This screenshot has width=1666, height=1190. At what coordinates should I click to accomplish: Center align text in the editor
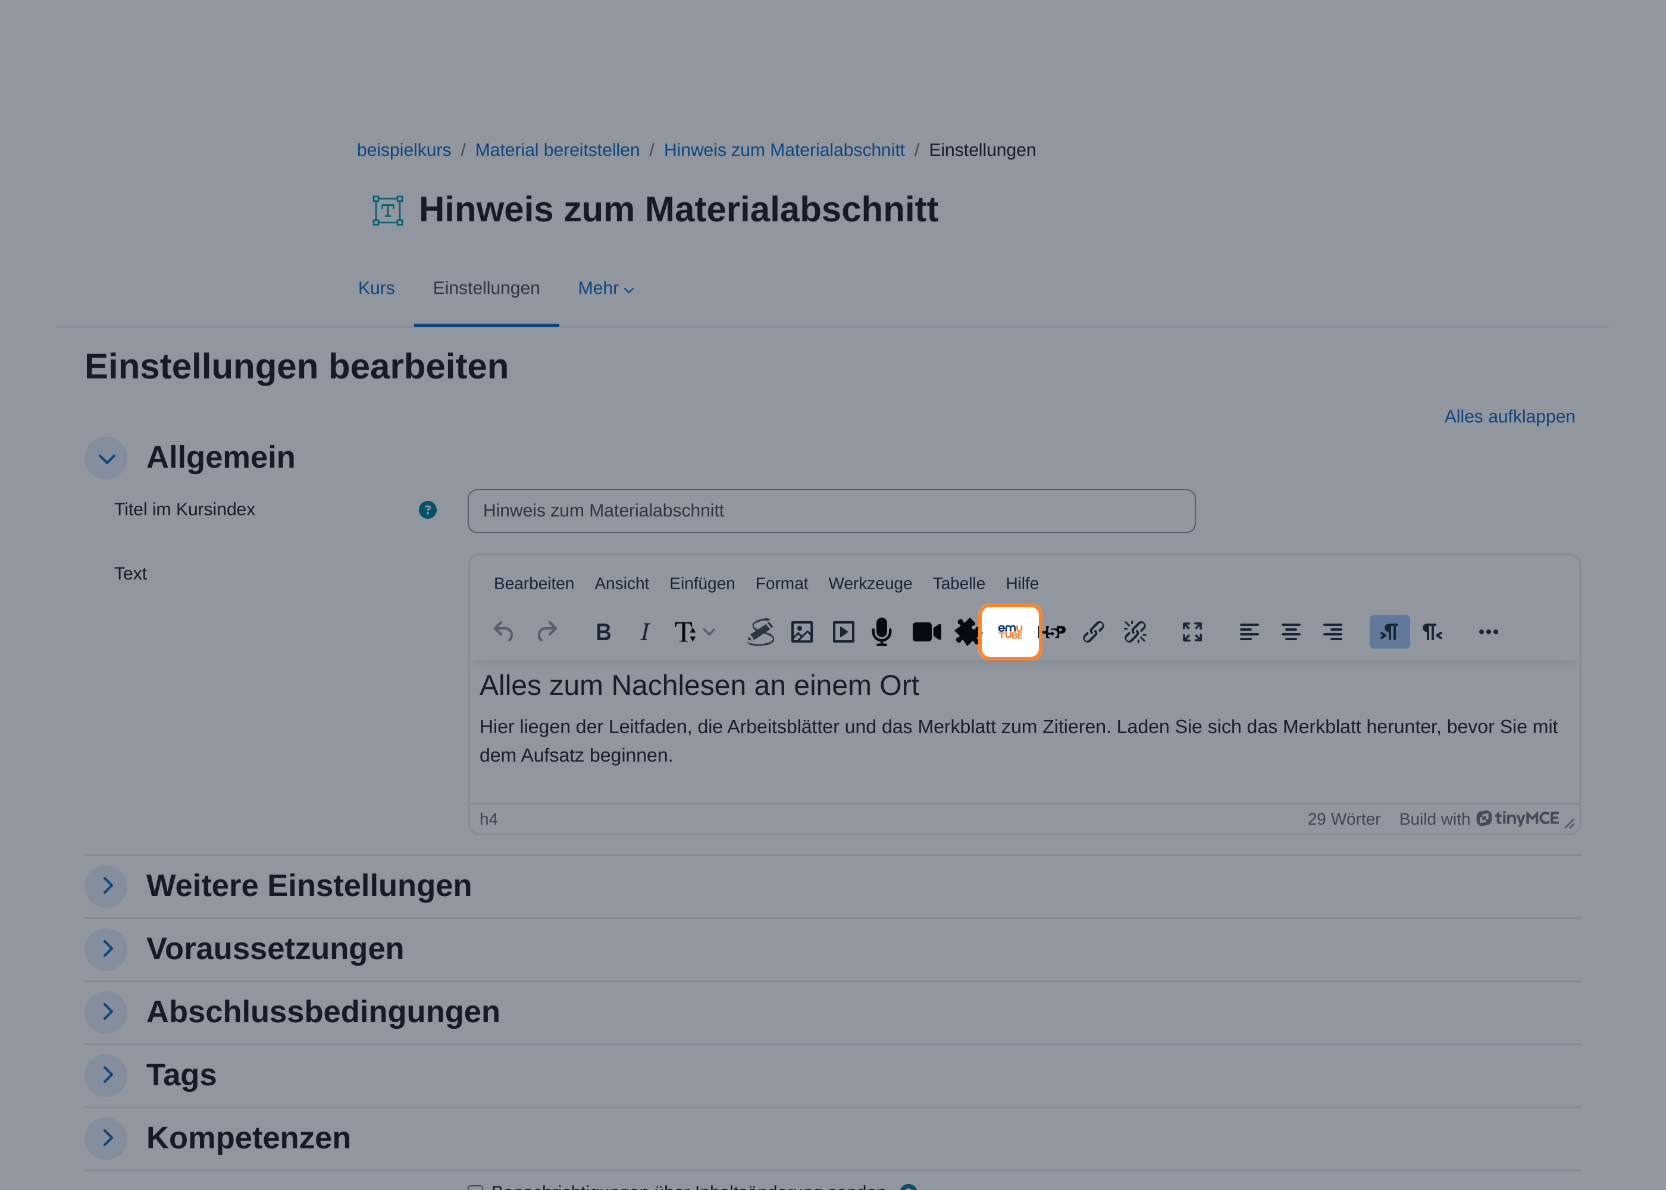click(x=1291, y=632)
